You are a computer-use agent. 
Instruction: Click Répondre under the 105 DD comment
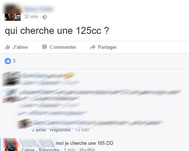pyautogui.click(x=49, y=149)
